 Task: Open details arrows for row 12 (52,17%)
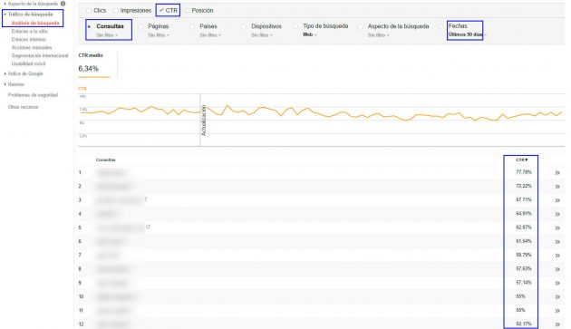tap(557, 324)
